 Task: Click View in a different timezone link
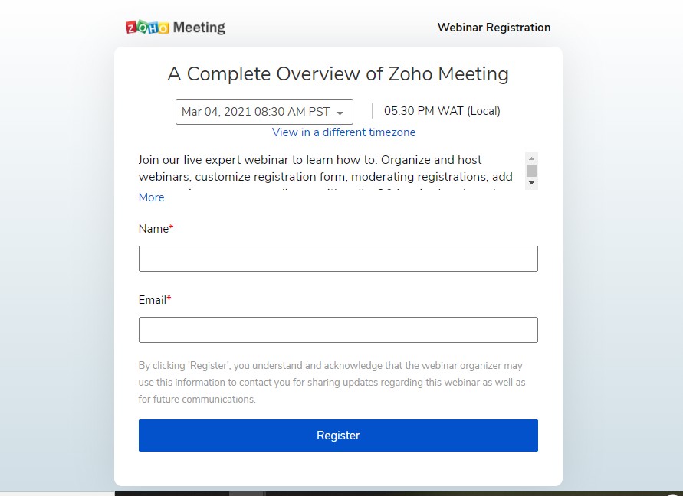pyautogui.click(x=343, y=132)
